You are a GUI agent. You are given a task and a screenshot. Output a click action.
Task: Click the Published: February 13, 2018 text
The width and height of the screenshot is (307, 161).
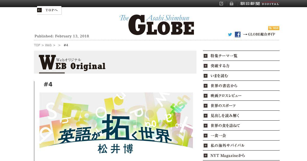coord(62,36)
